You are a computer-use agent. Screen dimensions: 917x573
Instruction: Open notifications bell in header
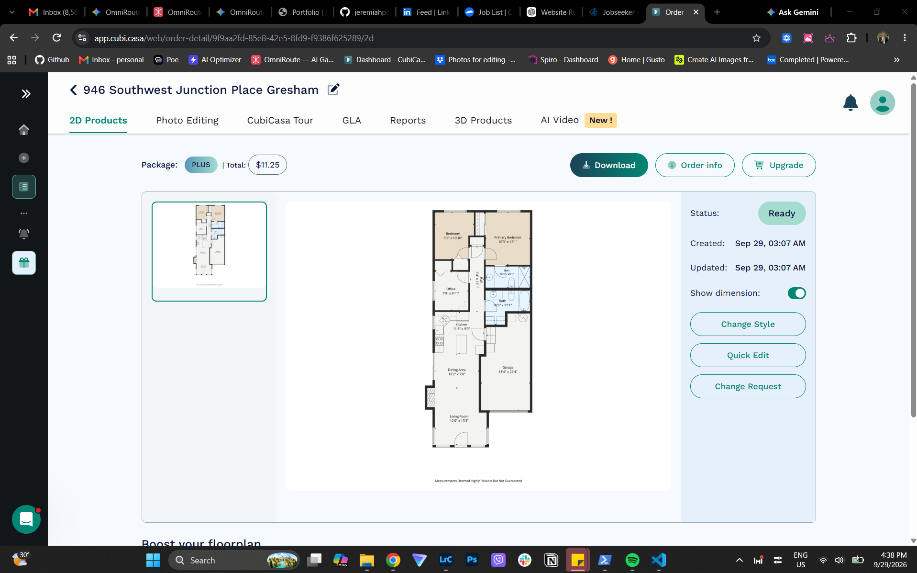point(851,102)
